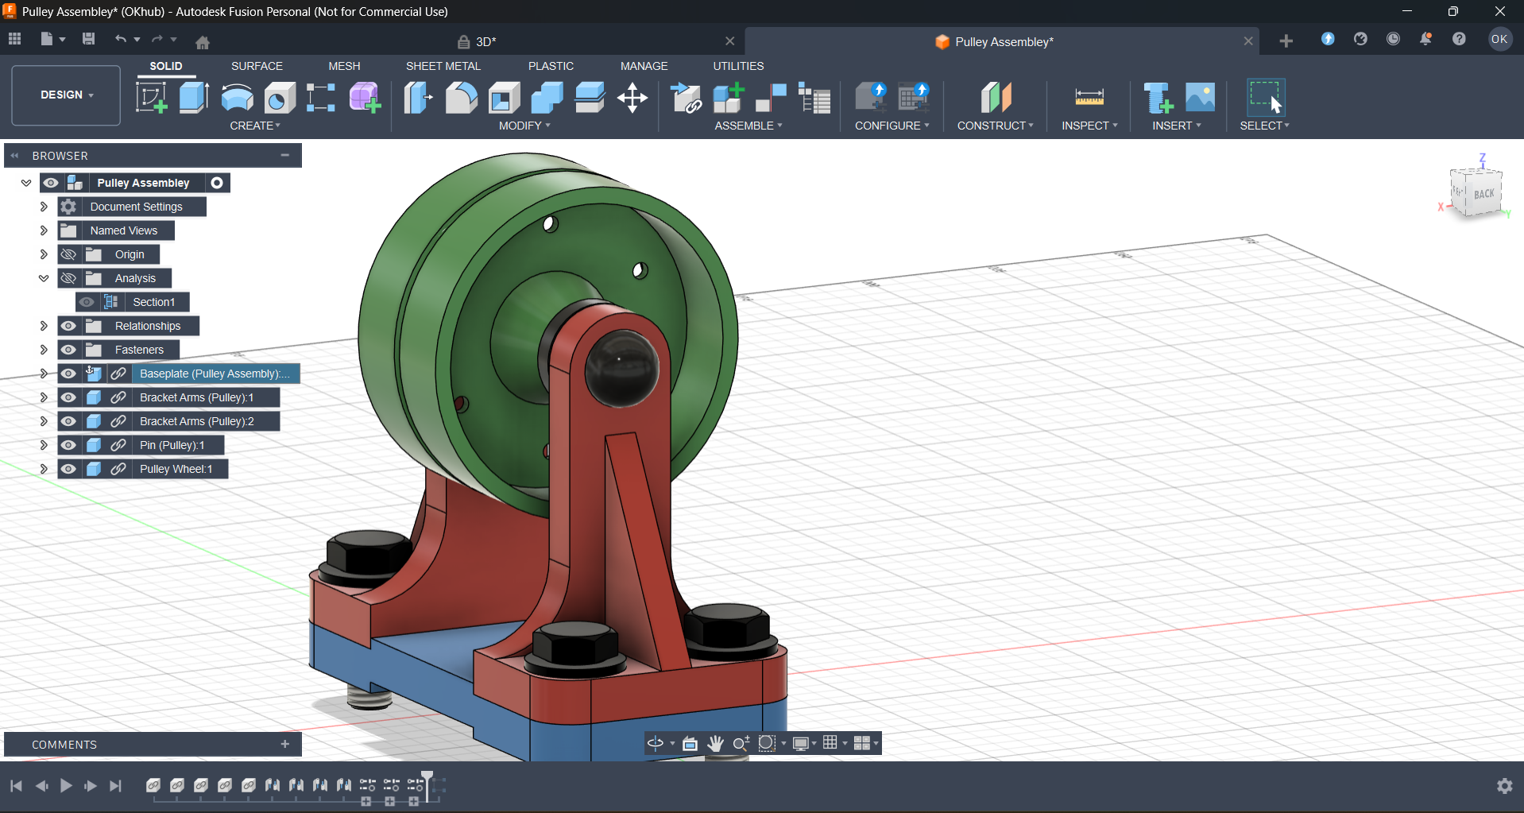
Task: Click the Insert Canvas image icon
Action: 1200,99
